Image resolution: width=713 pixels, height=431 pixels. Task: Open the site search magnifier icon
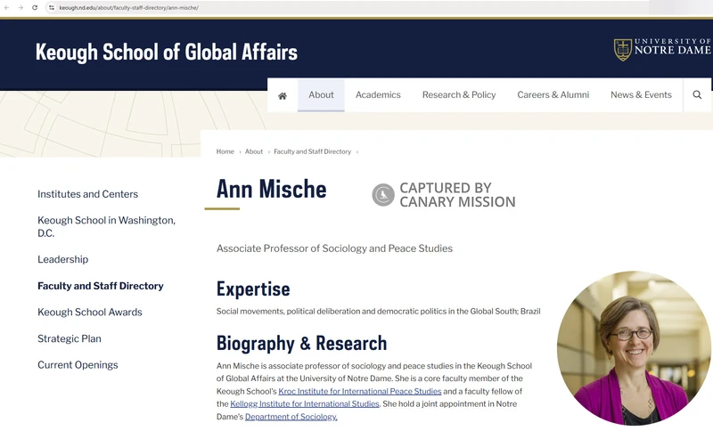[697, 94]
